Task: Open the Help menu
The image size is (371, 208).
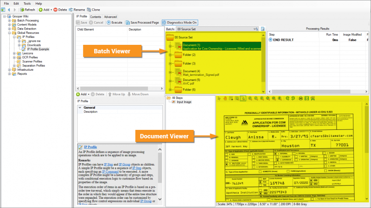Action: click(x=38, y=4)
